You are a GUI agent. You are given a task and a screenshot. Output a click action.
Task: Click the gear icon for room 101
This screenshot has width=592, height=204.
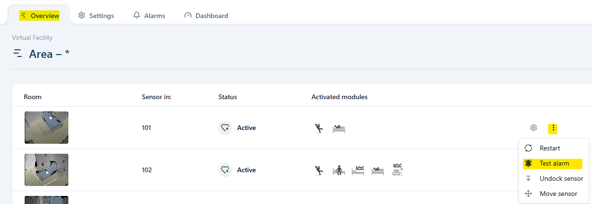534,128
